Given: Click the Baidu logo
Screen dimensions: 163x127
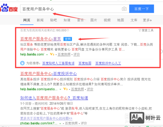Looking at the screenshot, I should pos(9,8).
